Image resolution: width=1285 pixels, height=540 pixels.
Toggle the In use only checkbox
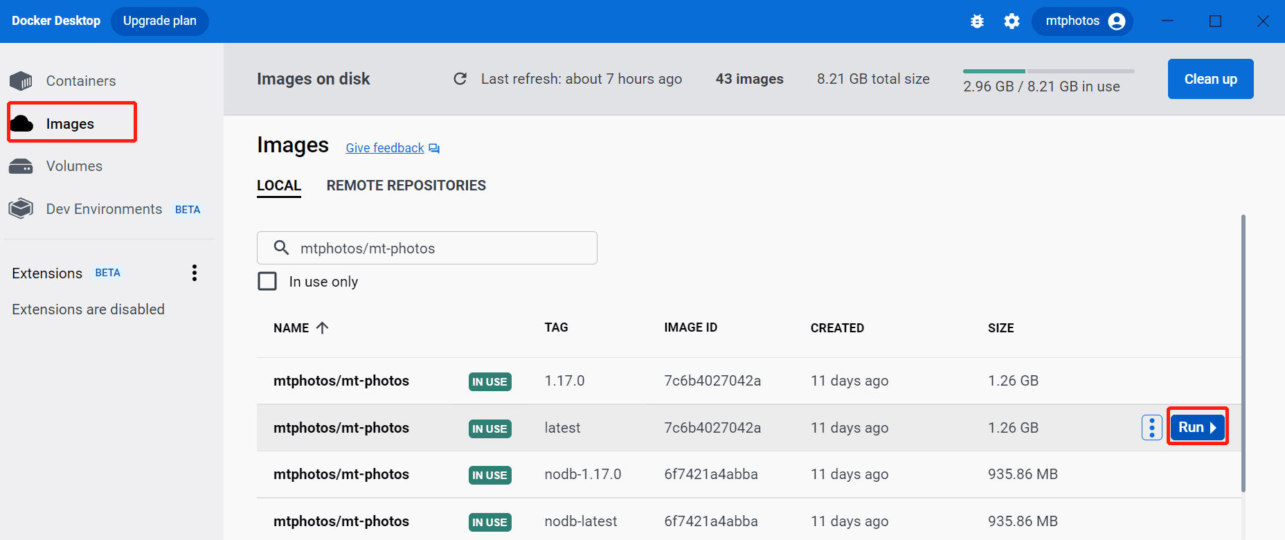click(x=267, y=281)
